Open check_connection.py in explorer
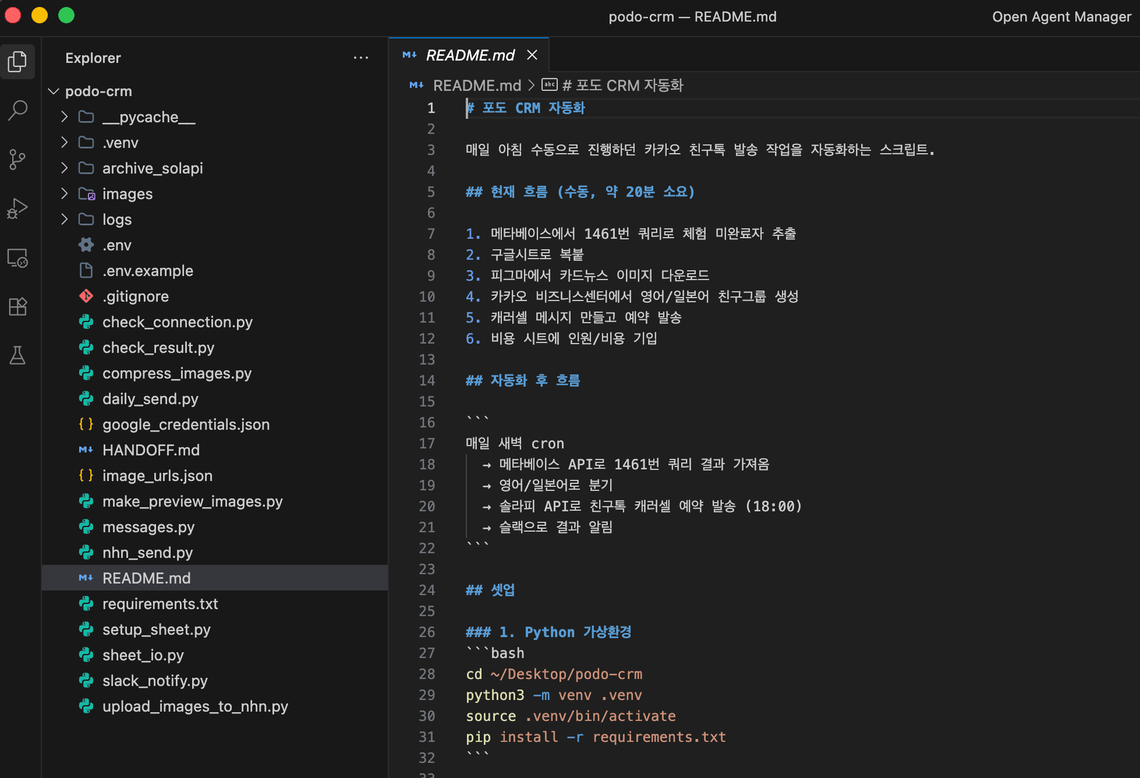 (215, 322)
